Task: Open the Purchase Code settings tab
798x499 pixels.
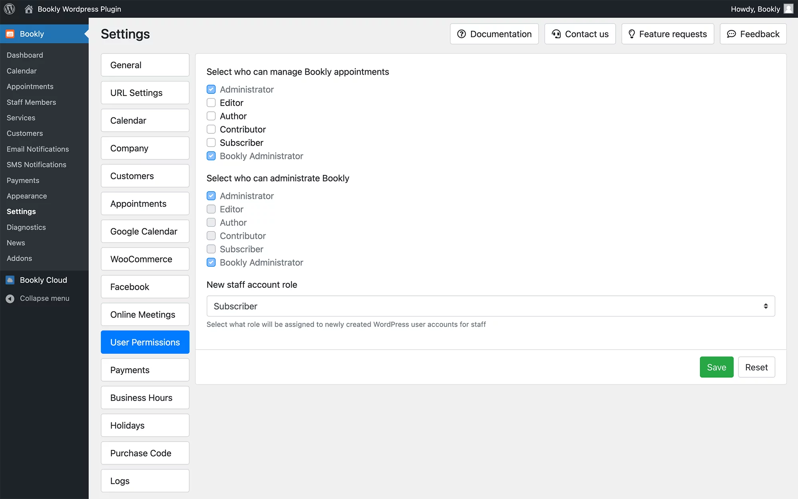Action: pos(145,453)
